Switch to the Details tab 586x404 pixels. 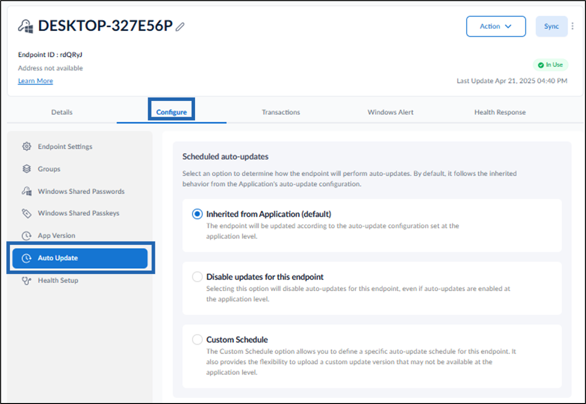click(62, 112)
